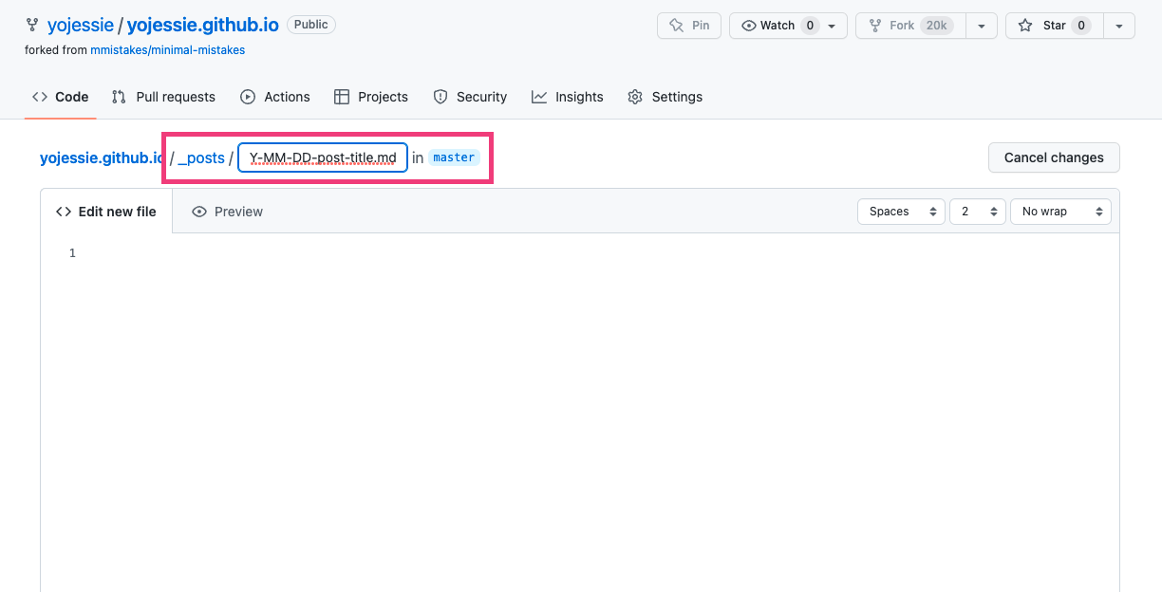Star the repository
Screen dimensions: 1162x592
1054,26
